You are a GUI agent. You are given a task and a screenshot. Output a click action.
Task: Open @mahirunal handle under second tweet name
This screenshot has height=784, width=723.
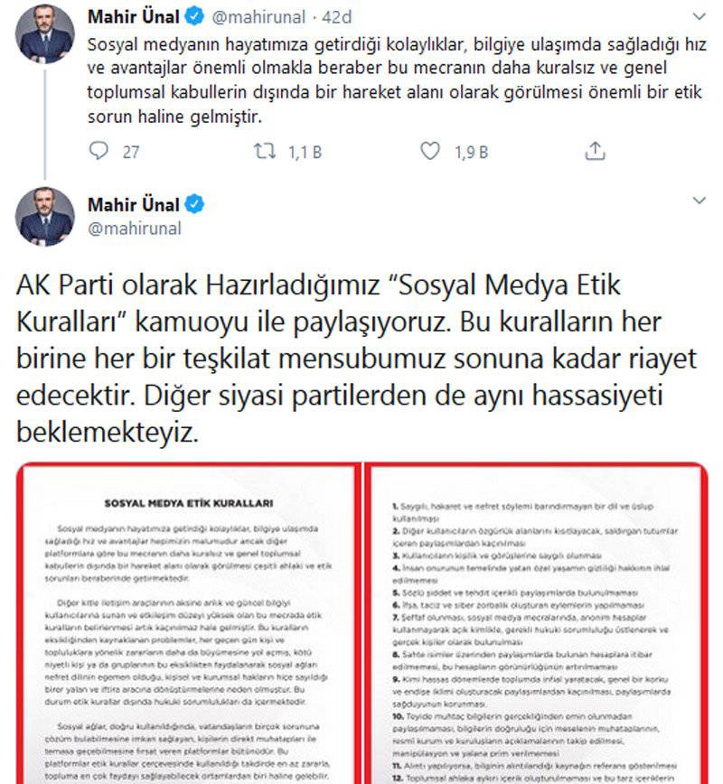point(135,229)
